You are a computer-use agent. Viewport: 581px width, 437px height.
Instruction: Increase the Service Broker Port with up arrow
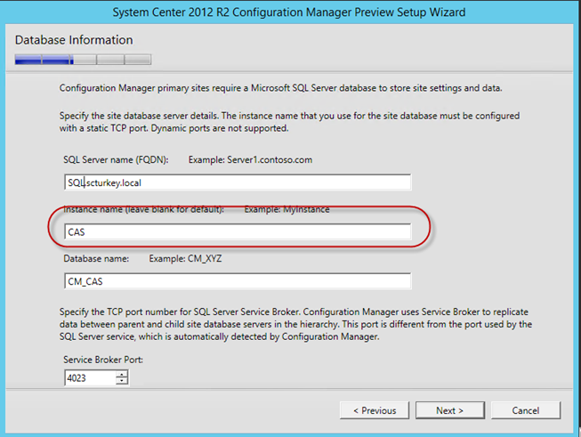(122, 375)
